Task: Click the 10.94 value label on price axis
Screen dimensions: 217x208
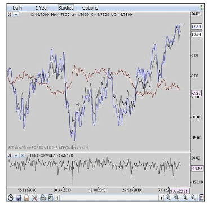Action: pos(196,34)
